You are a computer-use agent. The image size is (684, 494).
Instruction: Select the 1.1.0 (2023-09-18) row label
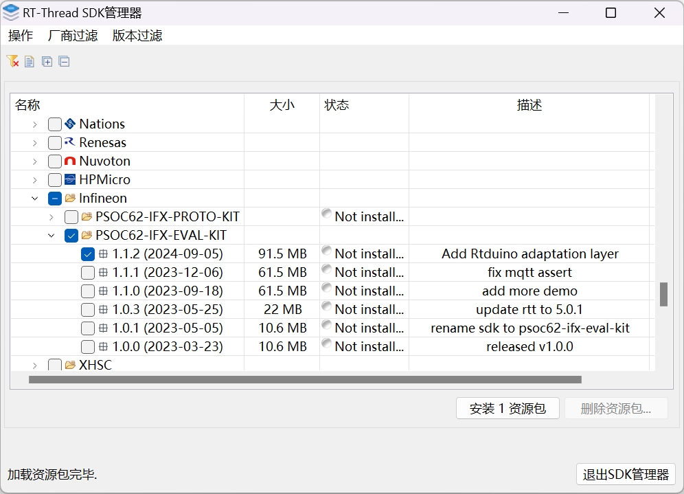pos(168,291)
